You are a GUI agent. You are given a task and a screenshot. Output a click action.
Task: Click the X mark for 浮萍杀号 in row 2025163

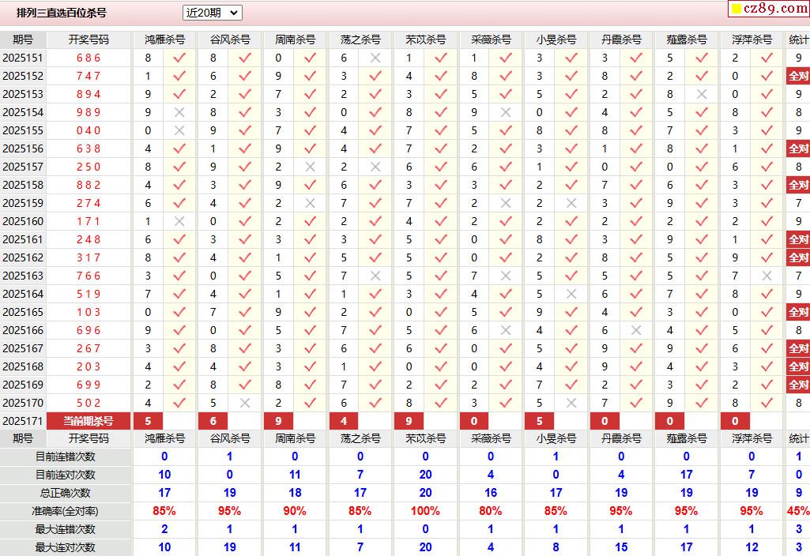pos(767,276)
